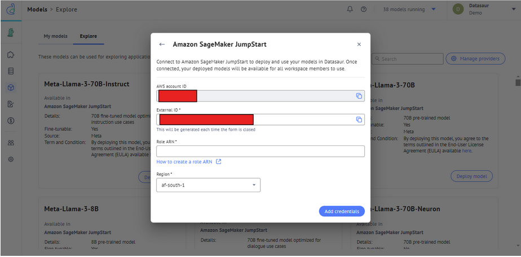
Task: Deploy the Meta-Llama-3-70B model
Action: (x=471, y=176)
